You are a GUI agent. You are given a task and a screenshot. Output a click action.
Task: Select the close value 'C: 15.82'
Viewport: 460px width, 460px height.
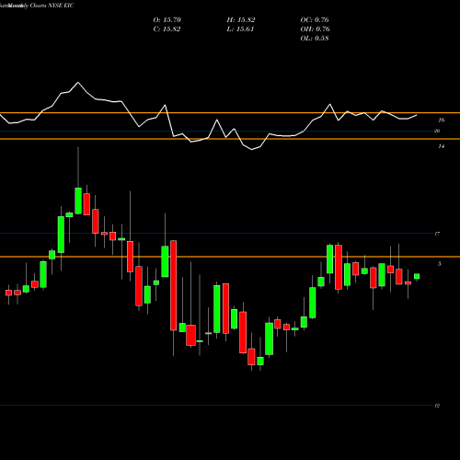(167, 29)
